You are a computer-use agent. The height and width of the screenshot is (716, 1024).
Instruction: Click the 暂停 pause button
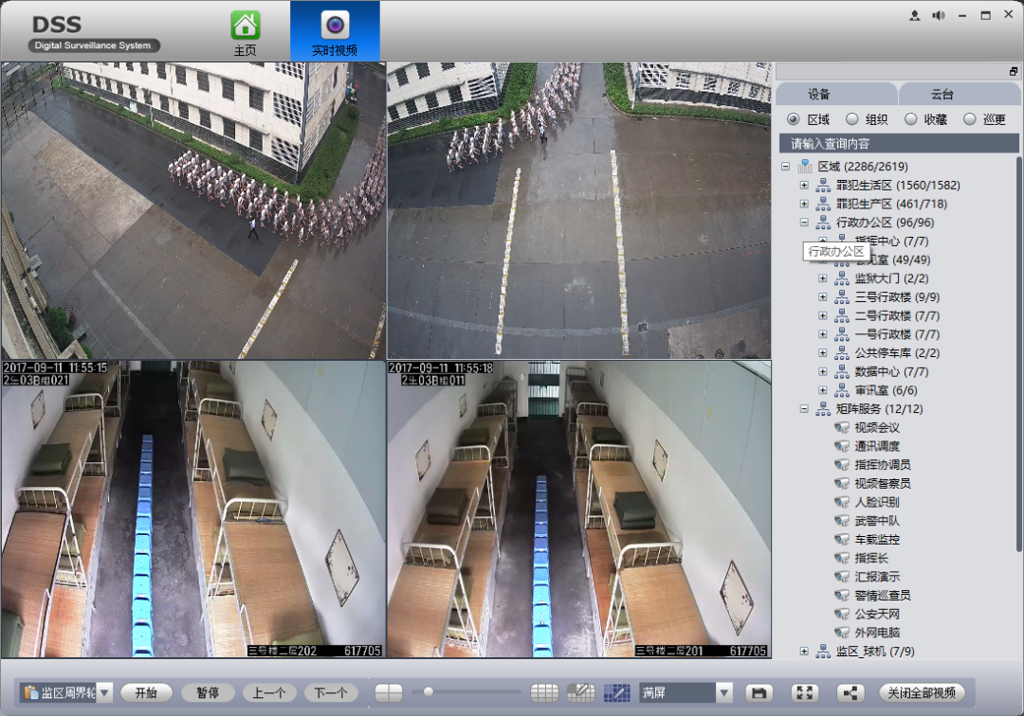click(208, 692)
